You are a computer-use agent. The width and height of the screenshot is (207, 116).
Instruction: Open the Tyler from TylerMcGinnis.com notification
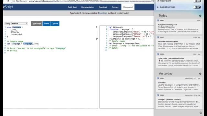coord(179,60)
